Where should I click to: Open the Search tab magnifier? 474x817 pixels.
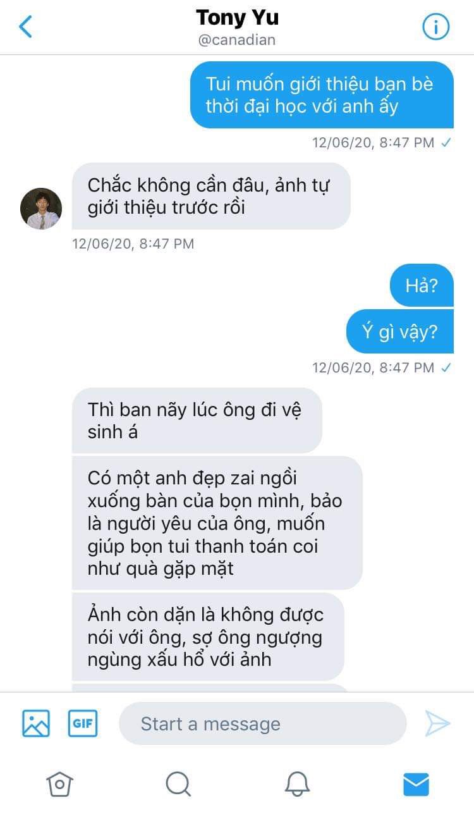click(x=178, y=784)
